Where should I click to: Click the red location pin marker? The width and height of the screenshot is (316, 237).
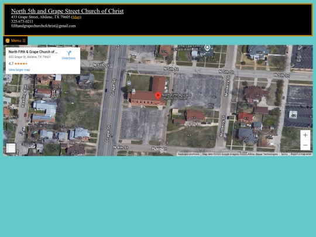click(x=158, y=96)
